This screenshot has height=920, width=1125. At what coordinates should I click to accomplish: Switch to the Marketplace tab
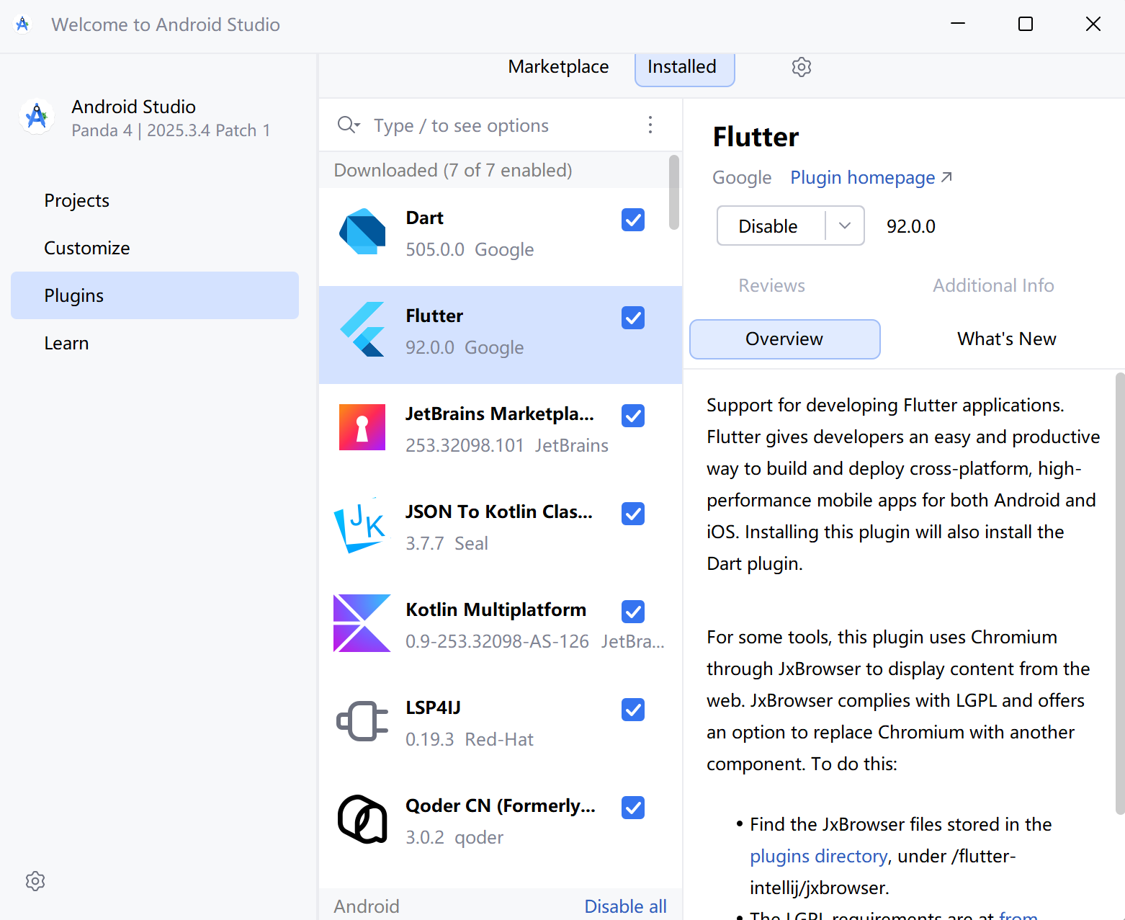click(x=558, y=67)
